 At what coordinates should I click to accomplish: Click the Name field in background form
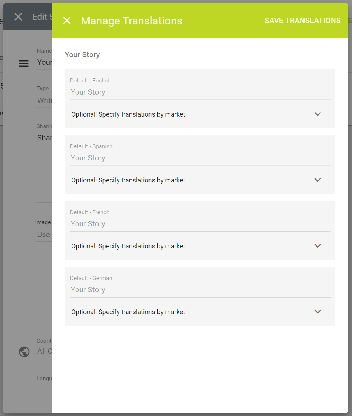point(45,62)
